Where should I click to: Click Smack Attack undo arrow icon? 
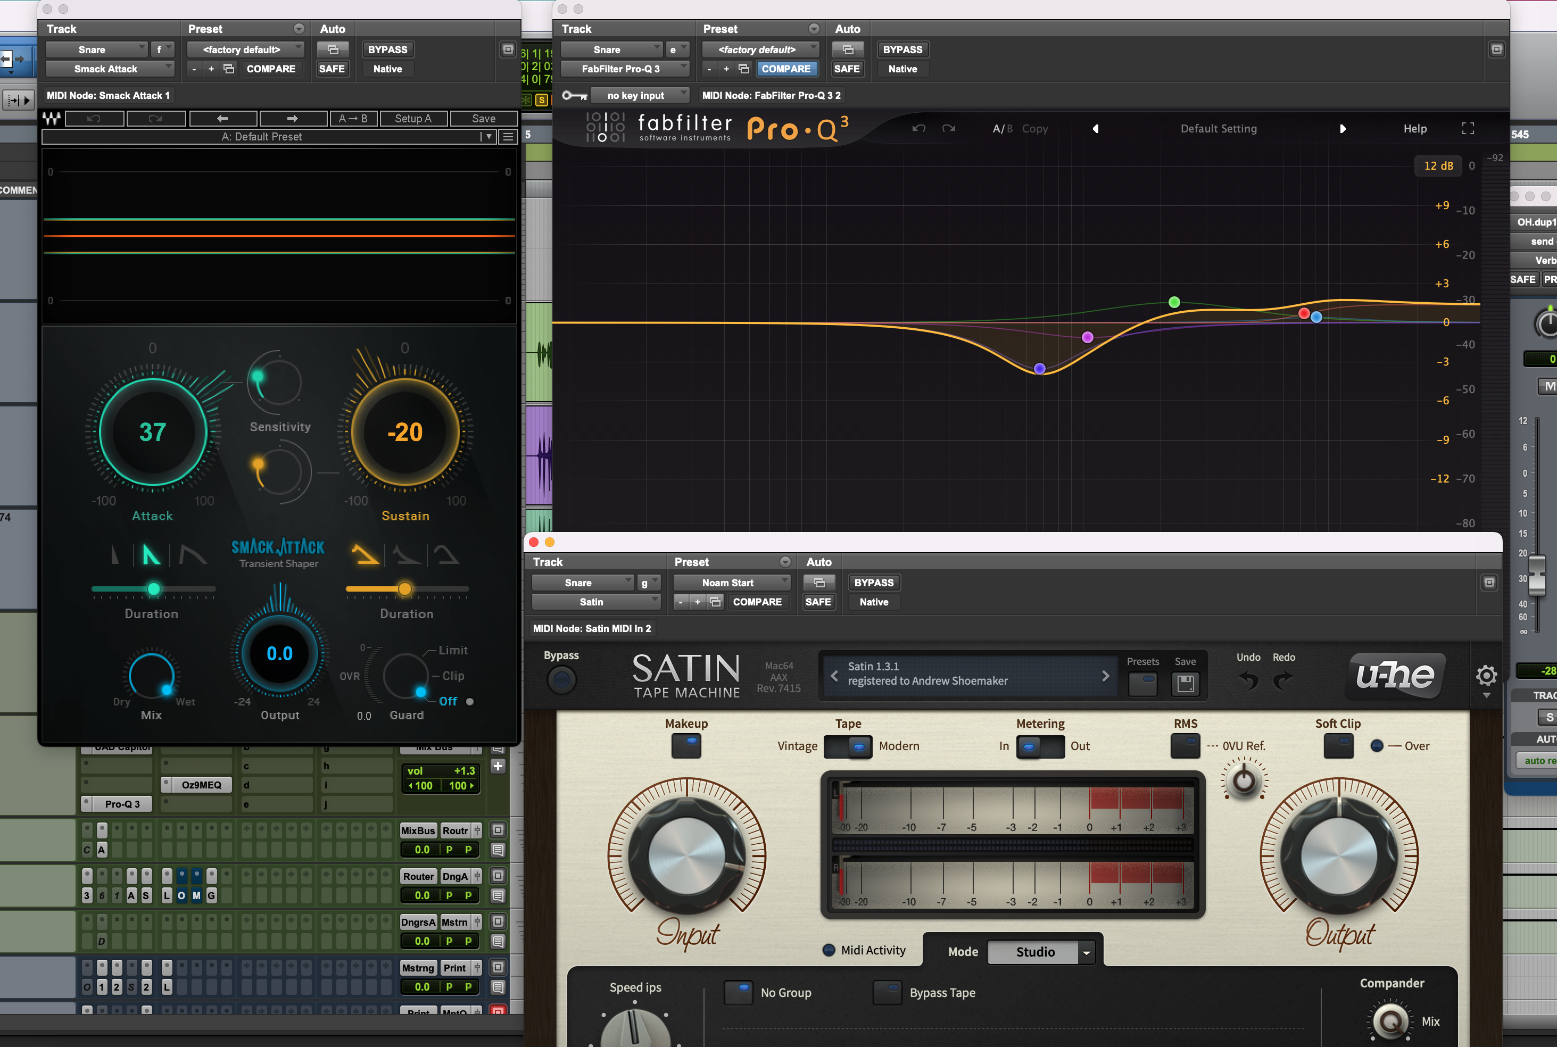click(94, 118)
